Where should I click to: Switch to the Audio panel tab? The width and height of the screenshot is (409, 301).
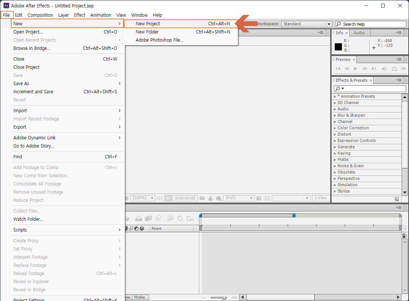pos(359,33)
